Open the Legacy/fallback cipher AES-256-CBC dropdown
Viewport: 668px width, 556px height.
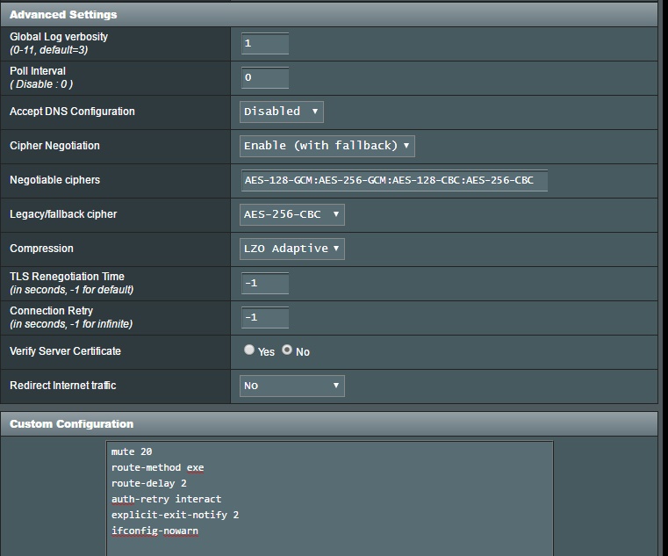click(x=291, y=214)
